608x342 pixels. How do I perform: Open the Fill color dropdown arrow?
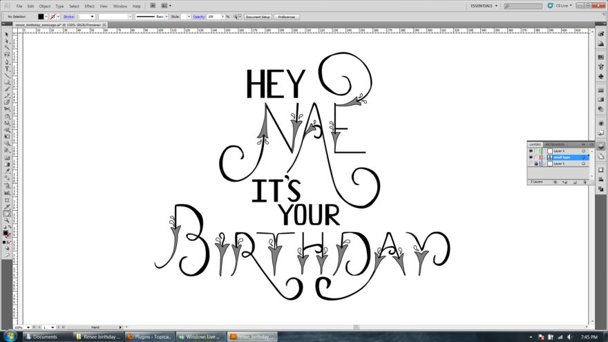(46, 17)
